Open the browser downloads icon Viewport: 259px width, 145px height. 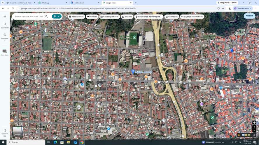pos(230,8)
